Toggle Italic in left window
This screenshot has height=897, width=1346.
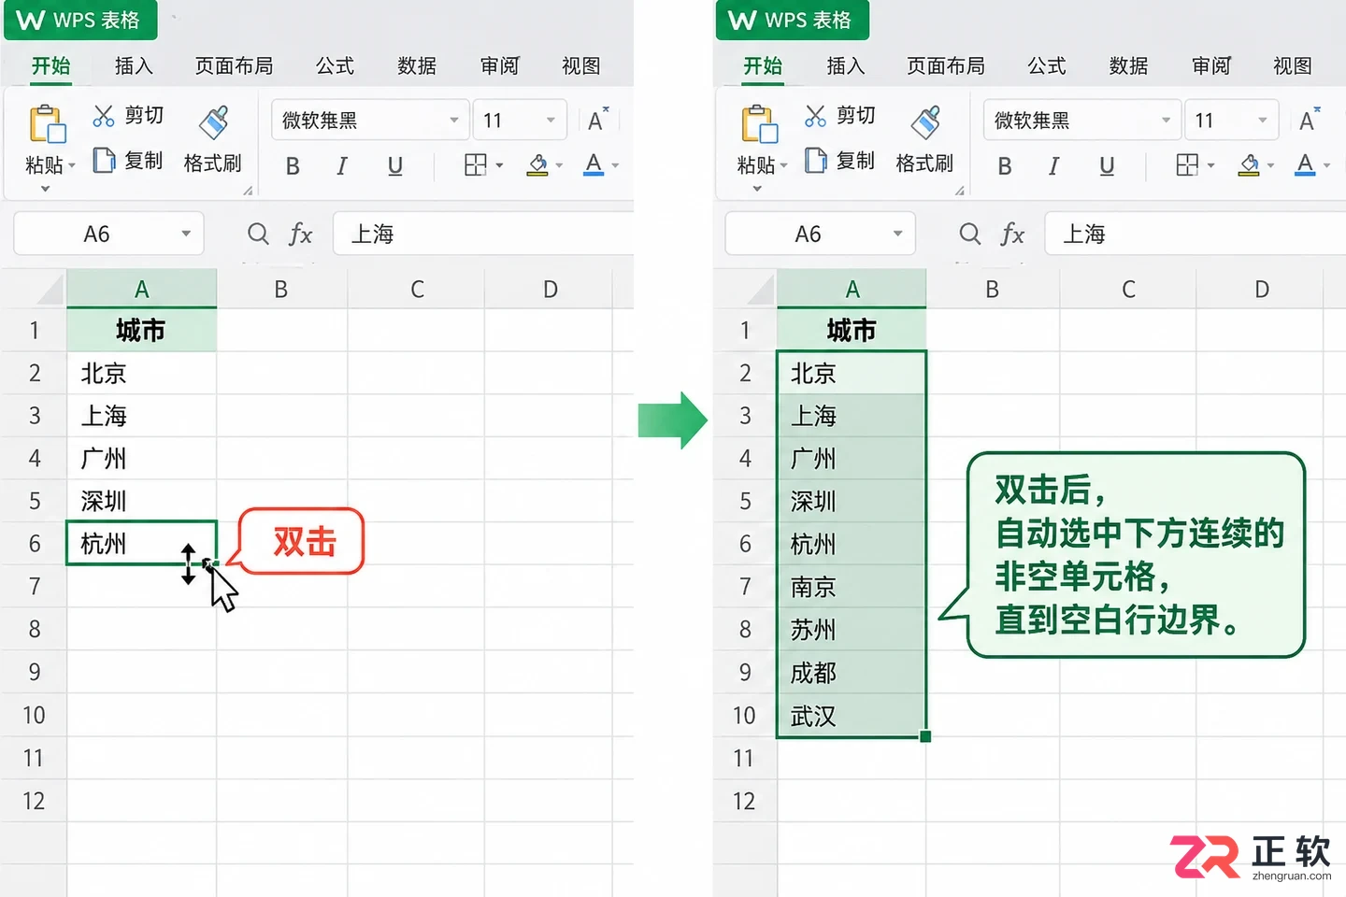(342, 166)
